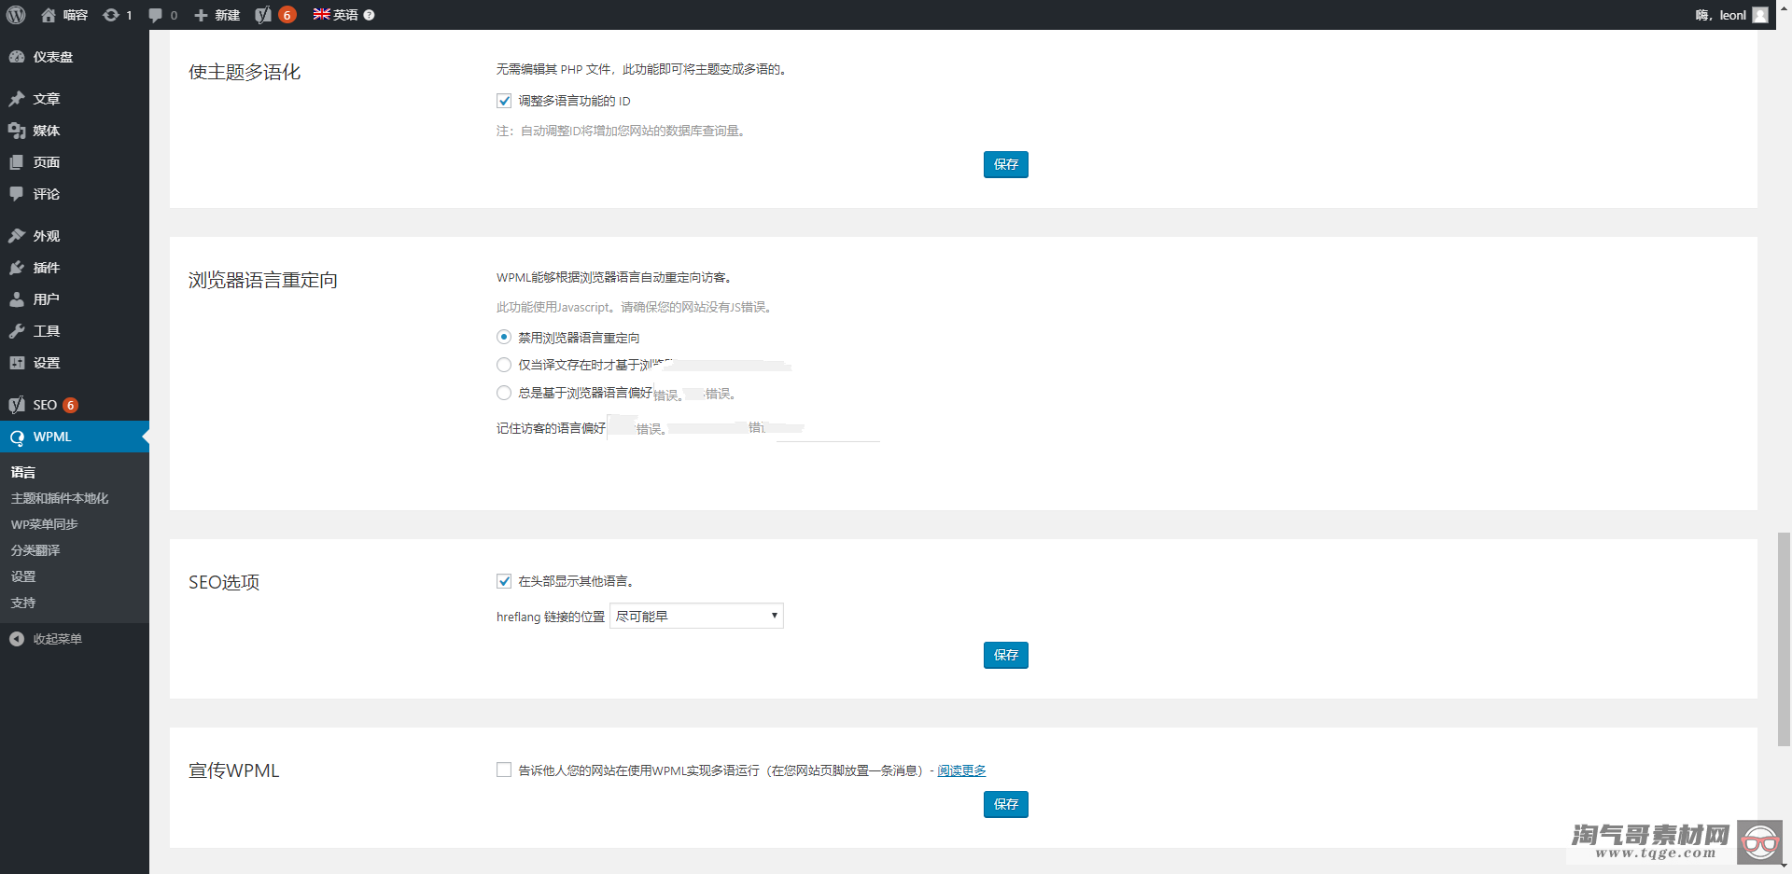Open the updates icon showing 1

click(x=111, y=15)
